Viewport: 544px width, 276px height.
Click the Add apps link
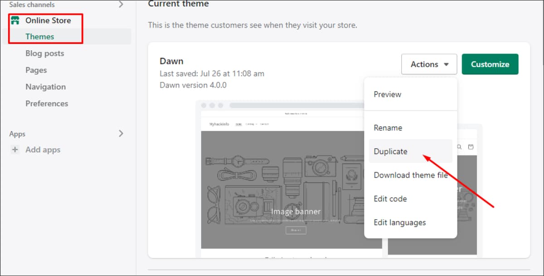click(43, 150)
